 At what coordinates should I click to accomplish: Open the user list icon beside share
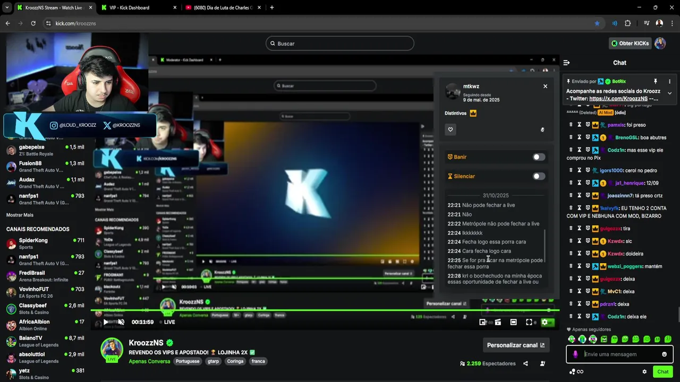click(542, 363)
